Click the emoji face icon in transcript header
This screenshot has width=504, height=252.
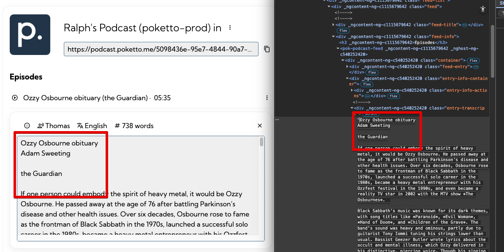(x=27, y=126)
